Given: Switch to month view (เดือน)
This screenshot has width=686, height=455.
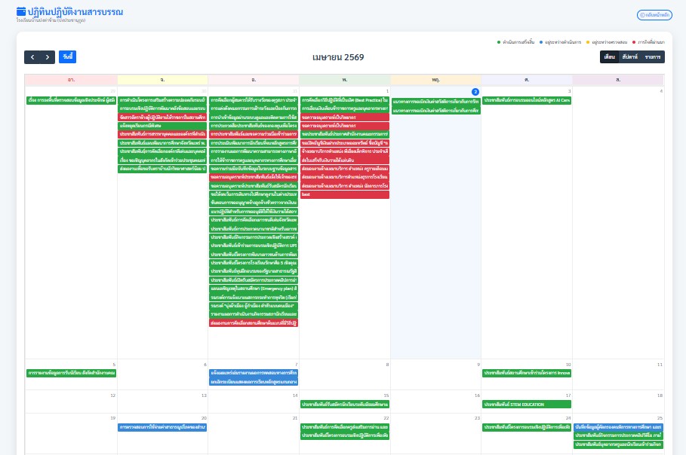Looking at the screenshot, I should click(x=610, y=57).
